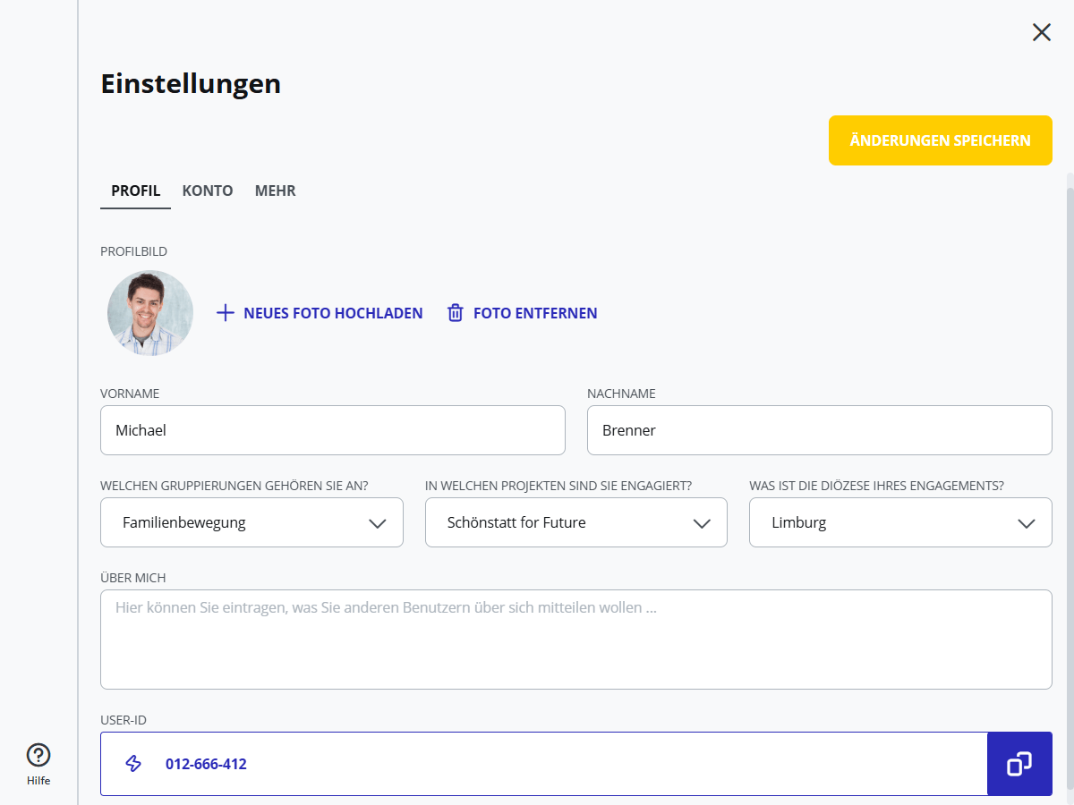
Task: Close the Einstellungen panel with X
Action: pos(1042,33)
